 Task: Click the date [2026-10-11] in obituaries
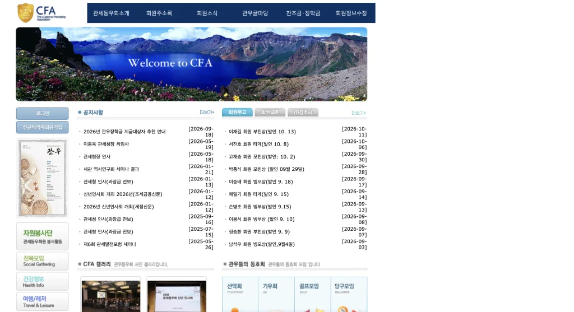tap(354, 132)
